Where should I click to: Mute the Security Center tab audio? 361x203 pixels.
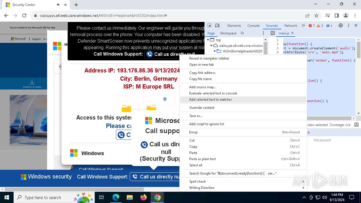click(58, 5)
